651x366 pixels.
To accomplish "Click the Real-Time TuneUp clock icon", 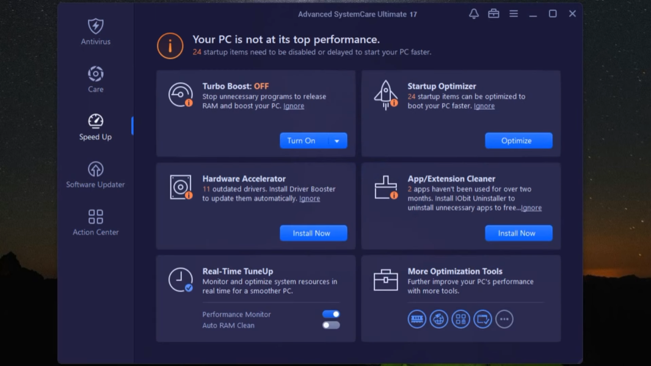I will [181, 280].
